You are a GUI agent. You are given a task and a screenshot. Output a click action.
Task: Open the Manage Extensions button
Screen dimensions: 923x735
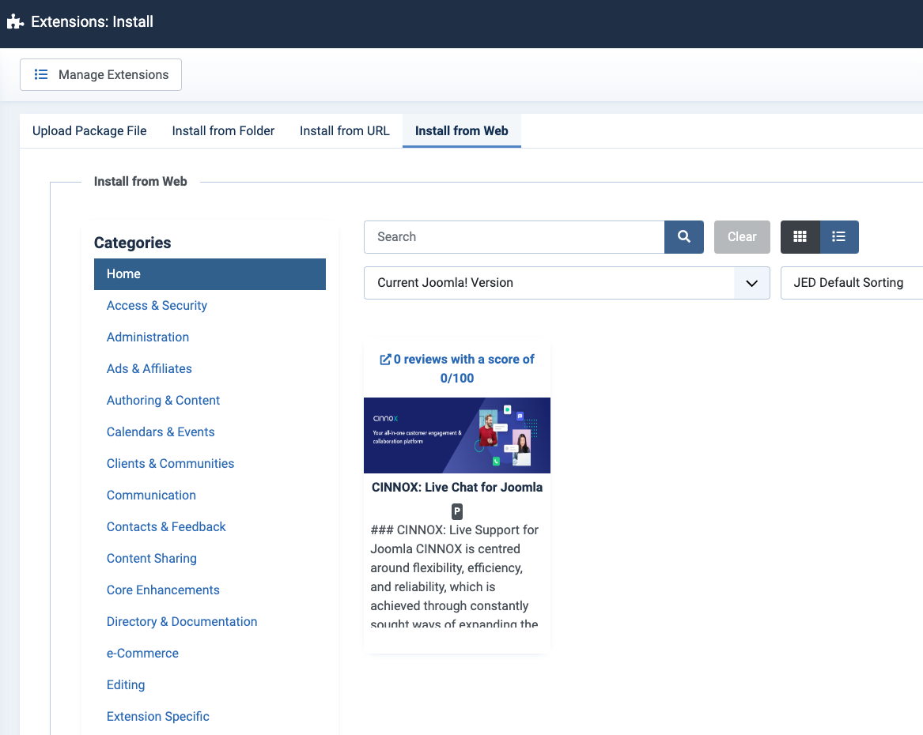click(100, 74)
